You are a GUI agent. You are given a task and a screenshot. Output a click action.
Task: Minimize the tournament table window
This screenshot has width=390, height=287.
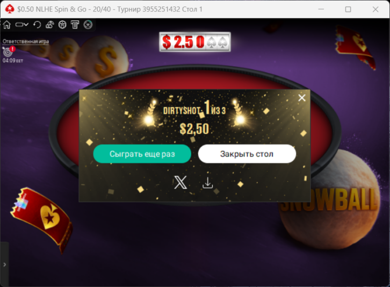tap(321, 10)
